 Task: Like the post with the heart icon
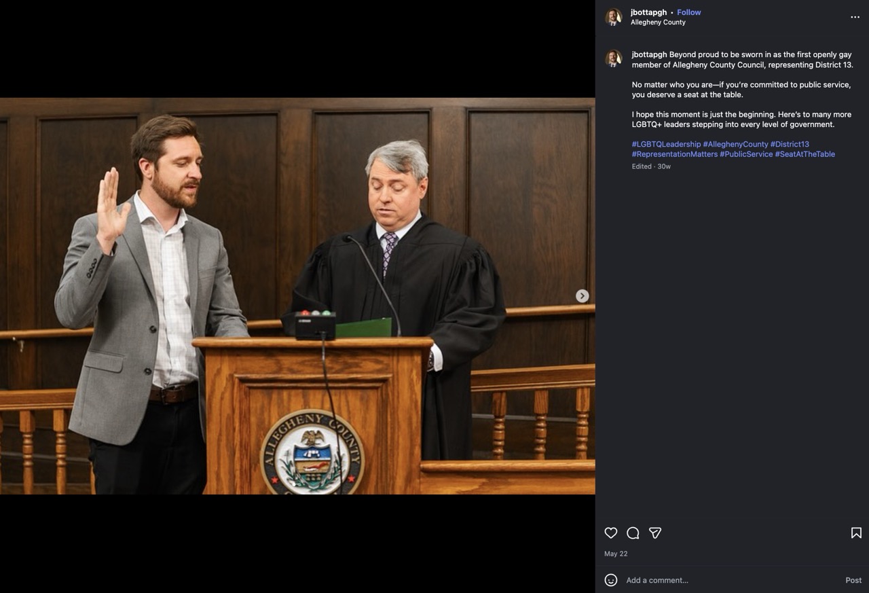[610, 533]
